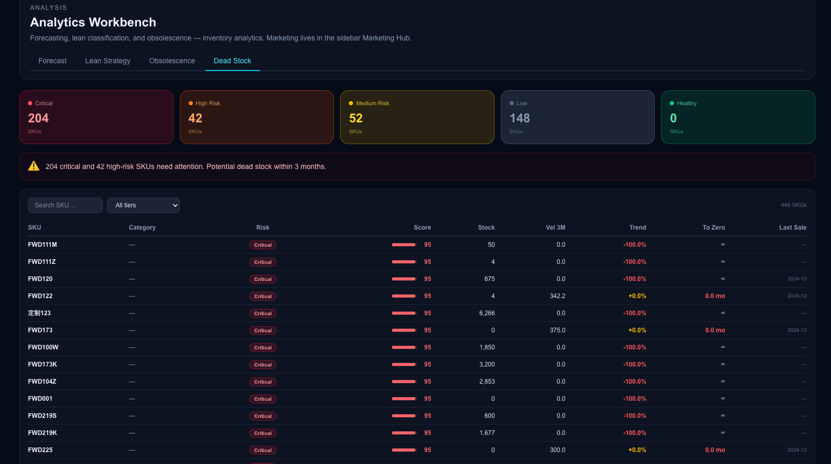Click Vel 3M value 342.2
Screen dimensions: 831x464
558,296
